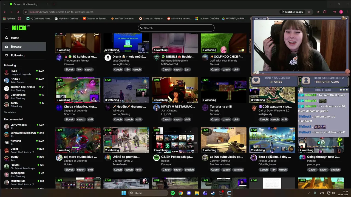Open LarryWheels recommended channel
351x197 pixels.
coord(24,126)
